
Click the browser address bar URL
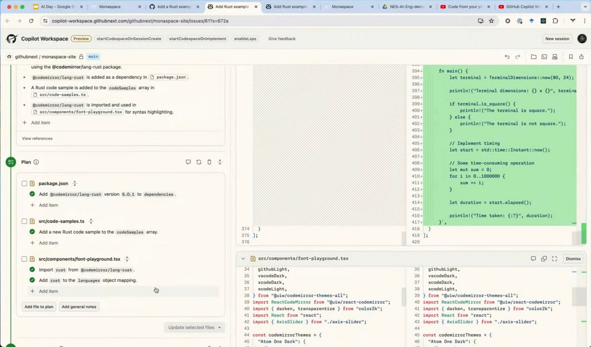click(140, 21)
